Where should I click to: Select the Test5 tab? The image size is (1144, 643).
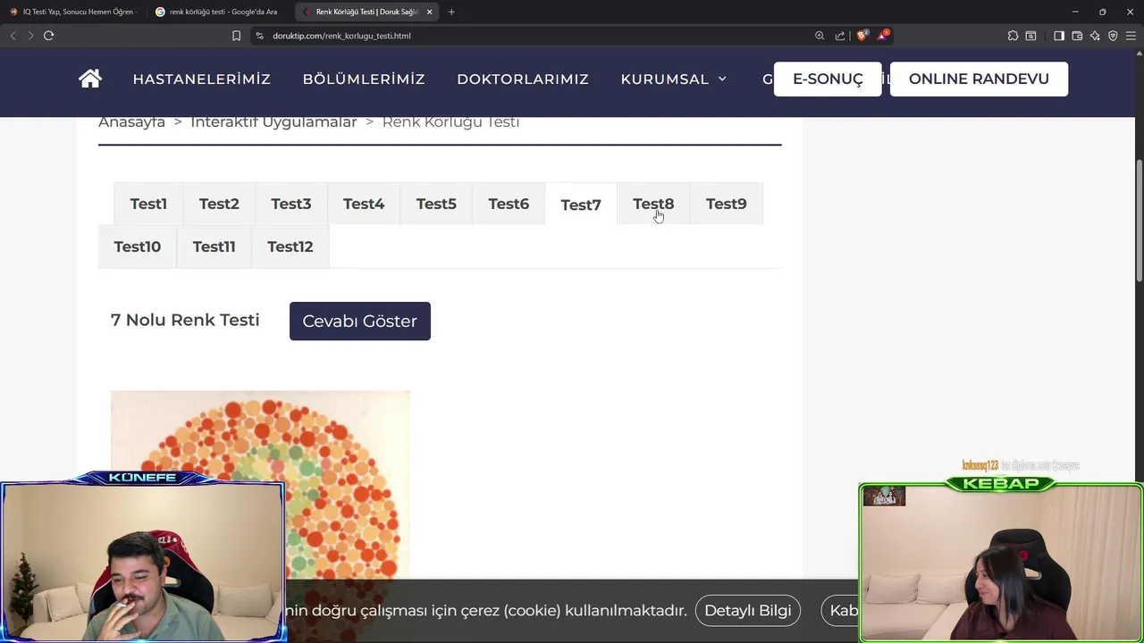click(436, 204)
